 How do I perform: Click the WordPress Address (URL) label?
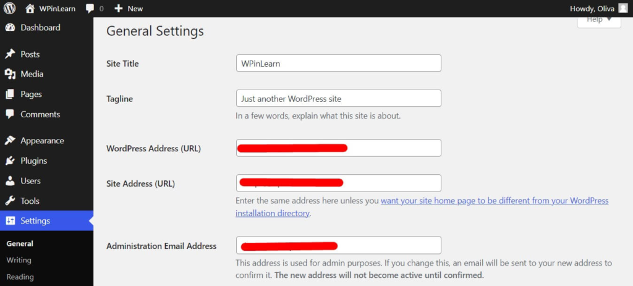point(153,148)
